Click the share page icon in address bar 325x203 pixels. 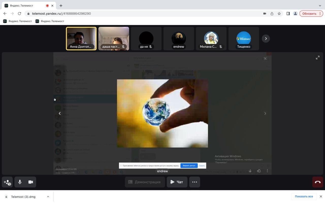coord(272,14)
